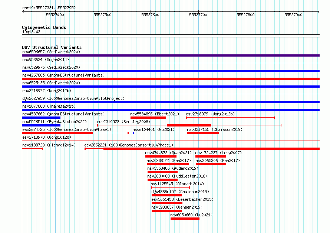Open esv2674725 (1000GenomesConsortiumPhase1) label
Viewport: 330px width, 233px height.
[x=67, y=129]
